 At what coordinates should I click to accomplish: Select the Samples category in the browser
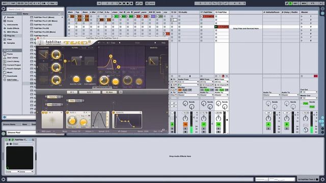tap(11, 43)
